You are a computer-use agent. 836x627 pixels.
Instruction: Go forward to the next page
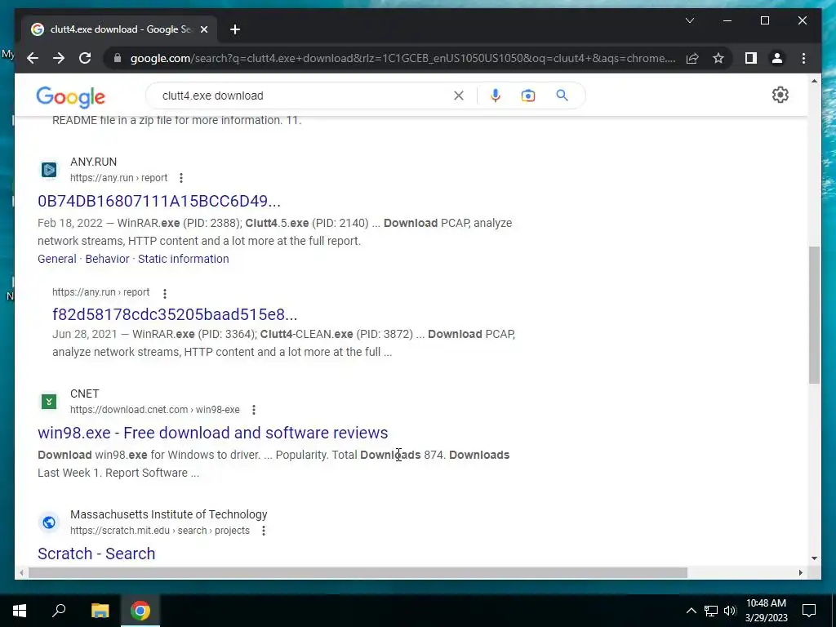59,58
